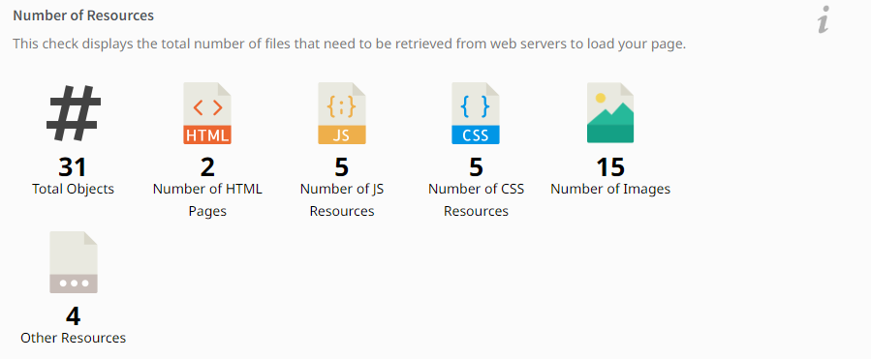This screenshot has width=871, height=359.
Task: Select the HTML file icon
Action: tap(207, 113)
